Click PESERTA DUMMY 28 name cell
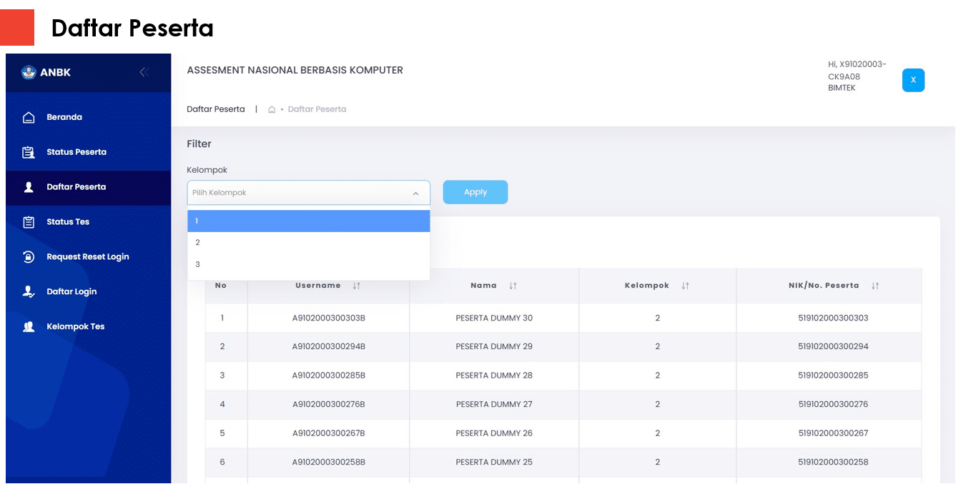961x499 pixels. [494, 375]
